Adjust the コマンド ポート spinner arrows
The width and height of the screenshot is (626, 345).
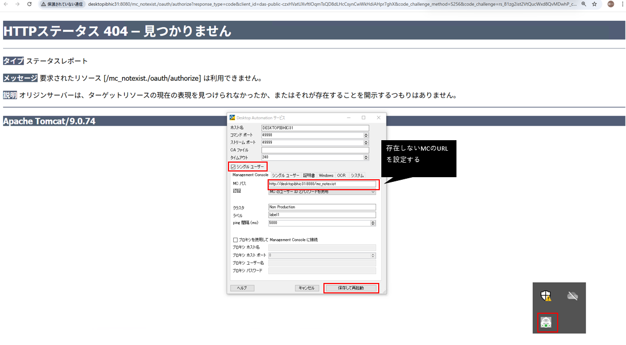pyautogui.click(x=366, y=135)
